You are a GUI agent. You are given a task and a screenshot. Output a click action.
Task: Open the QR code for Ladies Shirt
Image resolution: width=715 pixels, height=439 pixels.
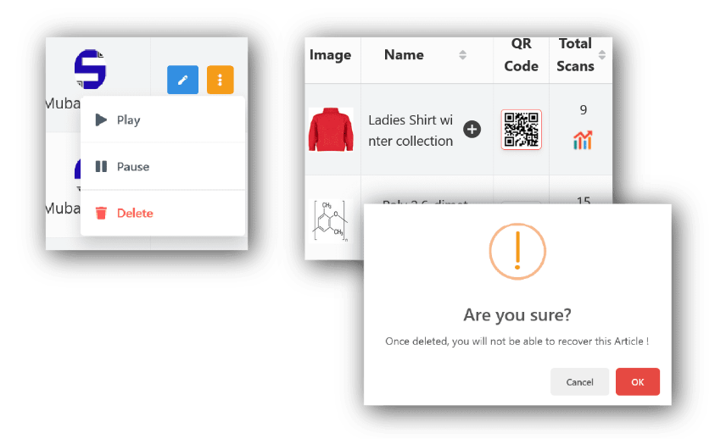tap(521, 130)
